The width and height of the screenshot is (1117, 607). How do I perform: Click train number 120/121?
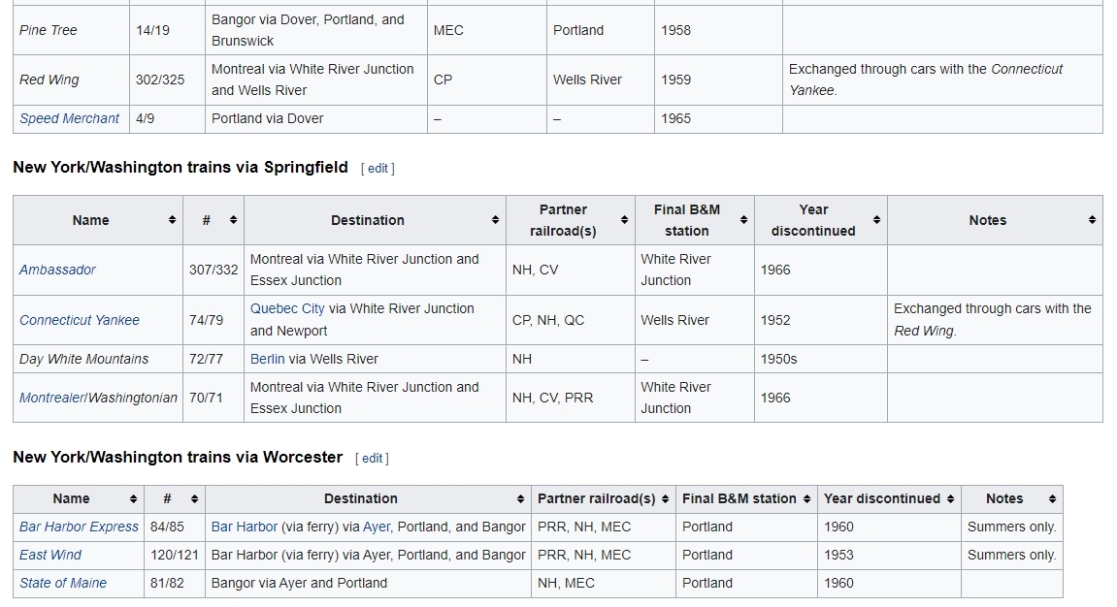pyautogui.click(x=175, y=555)
